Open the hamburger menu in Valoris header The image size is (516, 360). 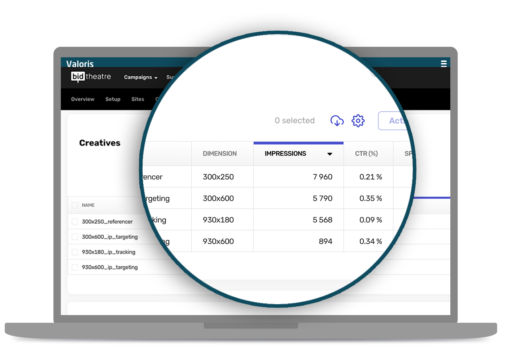coord(443,64)
